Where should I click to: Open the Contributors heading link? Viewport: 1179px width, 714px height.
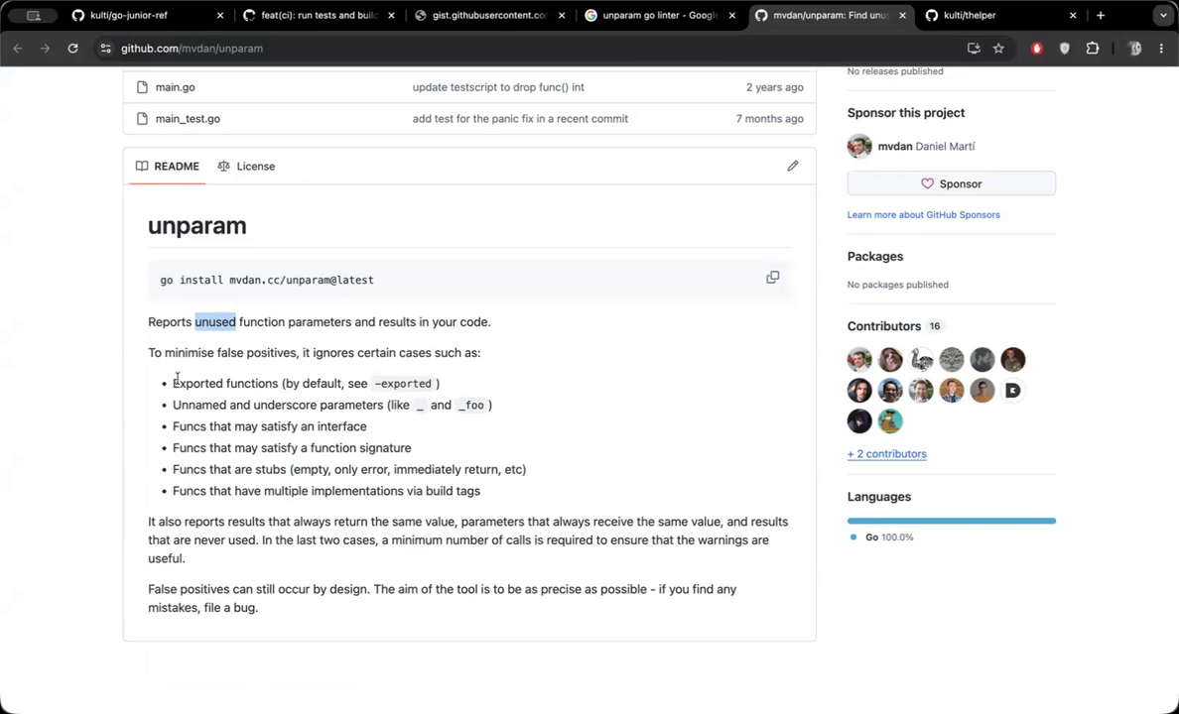(895, 326)
